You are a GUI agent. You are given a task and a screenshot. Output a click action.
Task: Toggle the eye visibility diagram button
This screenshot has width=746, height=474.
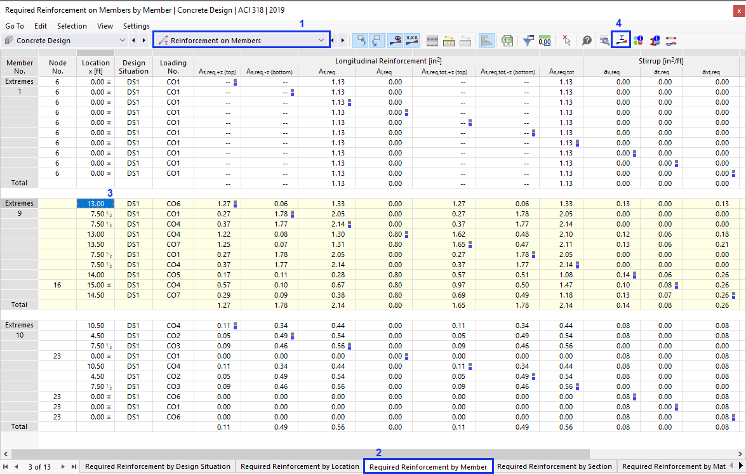[x=394, y=40]
